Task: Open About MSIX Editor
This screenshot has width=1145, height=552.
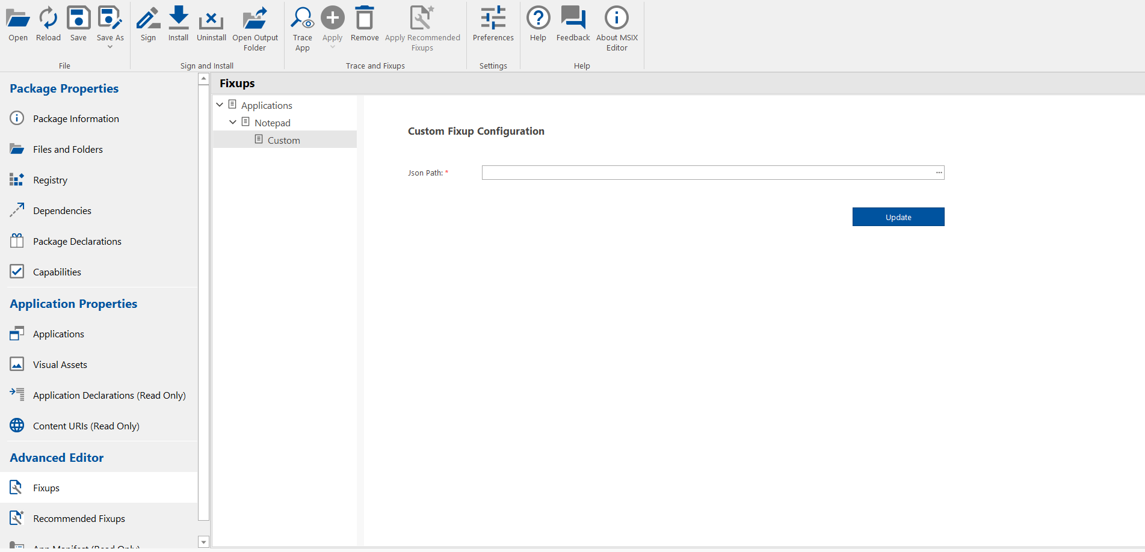Action: [x=617, y=19]
